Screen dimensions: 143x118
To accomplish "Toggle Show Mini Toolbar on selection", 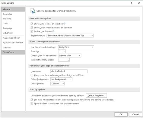I will [32, 24].
